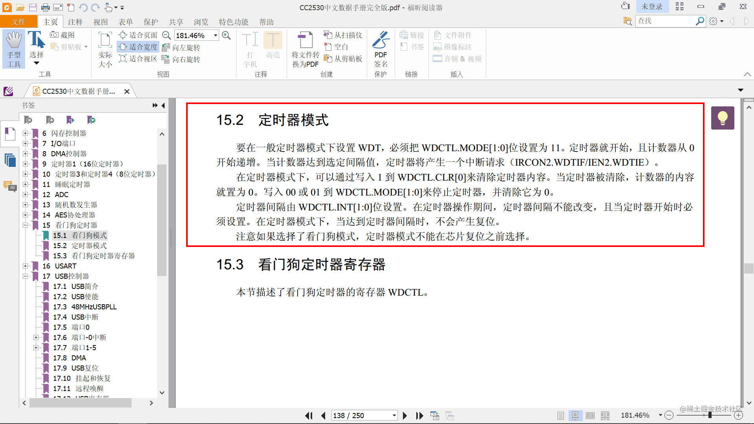Open the 注释 ribbon tab

tap(75, 22)
